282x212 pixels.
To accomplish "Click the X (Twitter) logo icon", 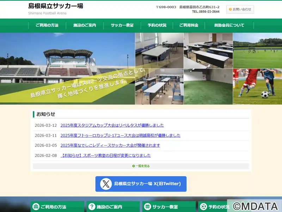I will click(106, 184).
